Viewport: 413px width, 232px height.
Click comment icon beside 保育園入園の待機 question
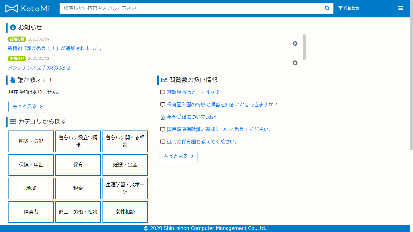click(x=163, y=105)
